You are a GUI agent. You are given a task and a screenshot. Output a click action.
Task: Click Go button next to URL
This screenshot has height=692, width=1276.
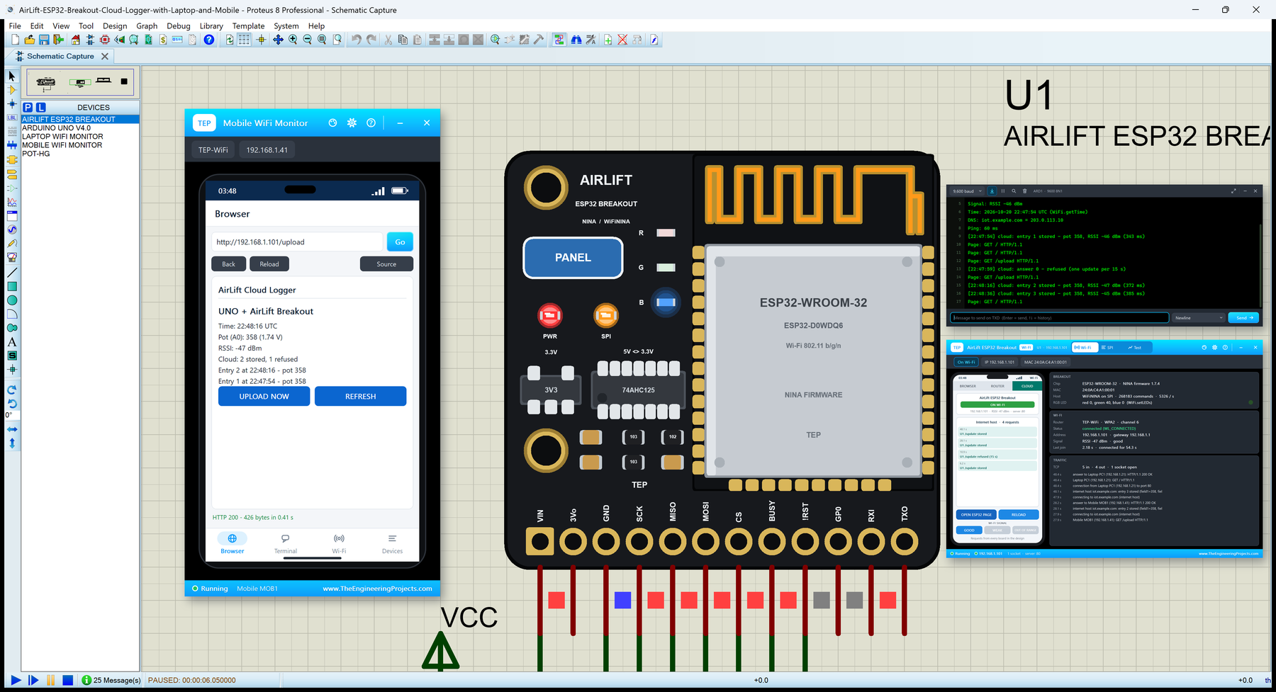click(400, 242)
